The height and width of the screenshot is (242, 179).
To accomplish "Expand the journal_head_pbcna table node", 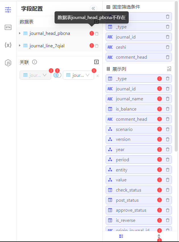I will tap(20, 33).
